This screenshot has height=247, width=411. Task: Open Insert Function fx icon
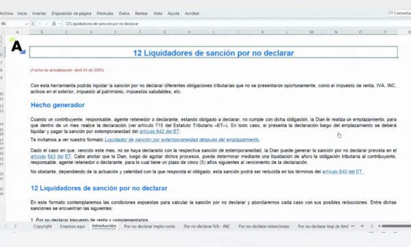pos(53,23)
